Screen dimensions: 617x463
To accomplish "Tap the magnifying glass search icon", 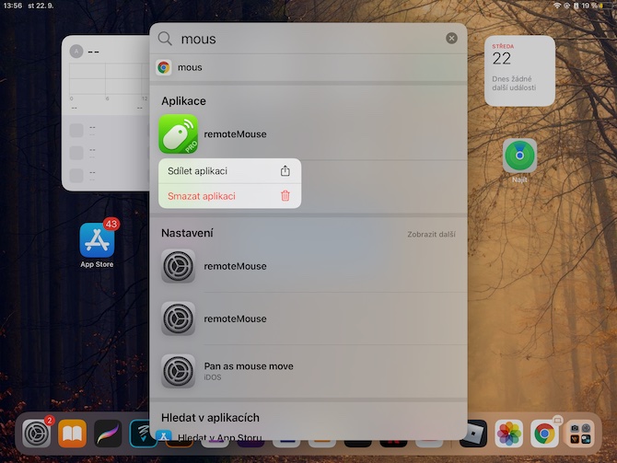I will pos(165,39).
